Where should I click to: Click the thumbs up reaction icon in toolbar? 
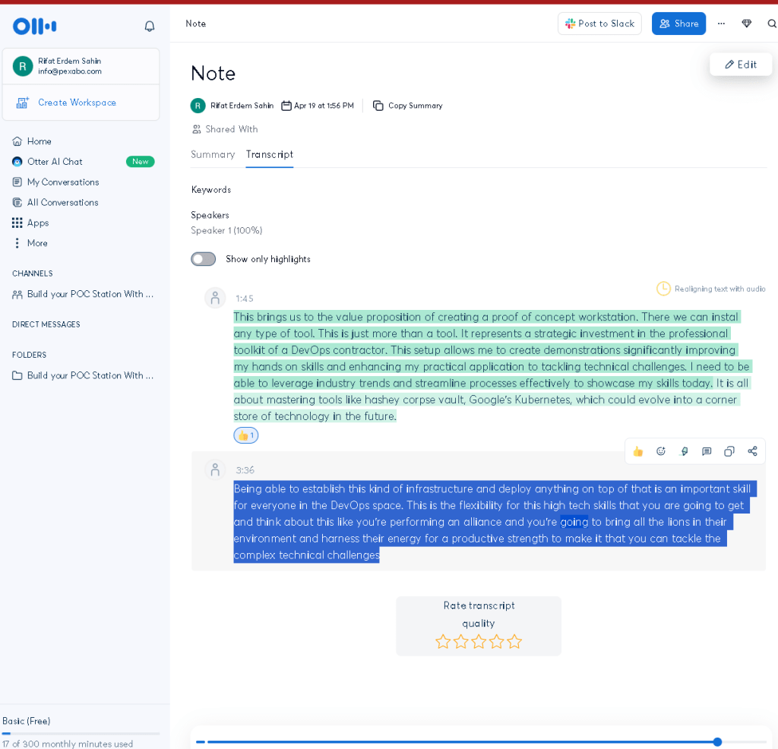coord(638,451)
